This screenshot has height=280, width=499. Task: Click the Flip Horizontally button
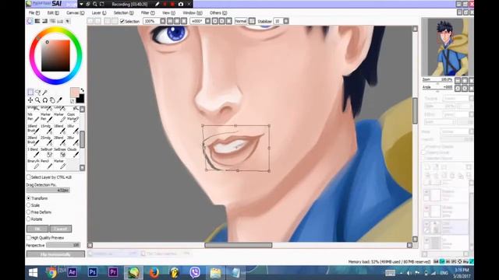pyautogui.click(x=55, y=254)
